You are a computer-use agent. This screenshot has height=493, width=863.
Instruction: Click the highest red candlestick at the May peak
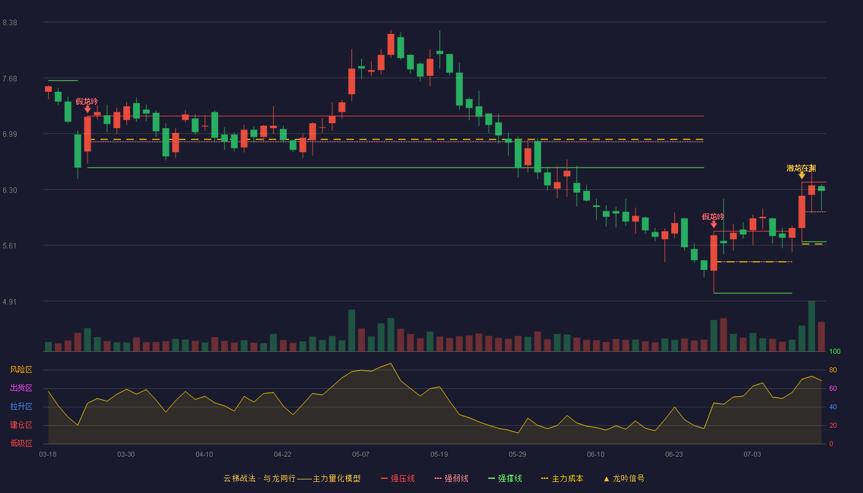391,44
